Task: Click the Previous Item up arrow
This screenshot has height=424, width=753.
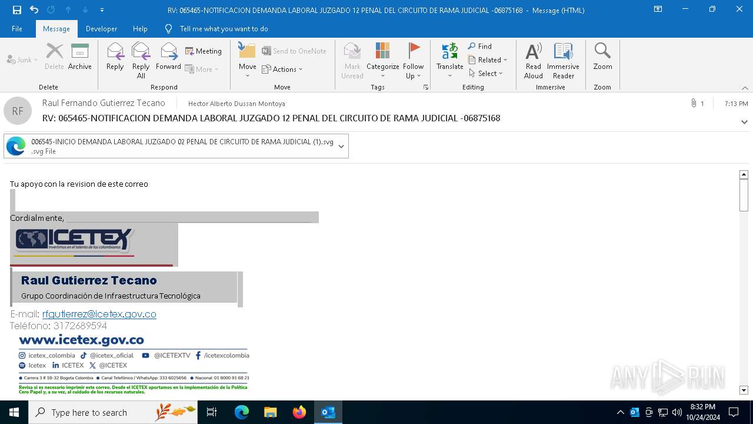Action: [x=68, y=10]
